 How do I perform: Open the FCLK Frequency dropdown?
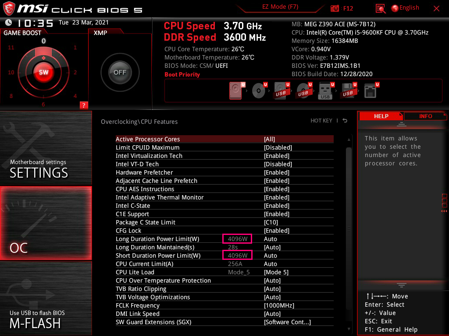point(279,305)
